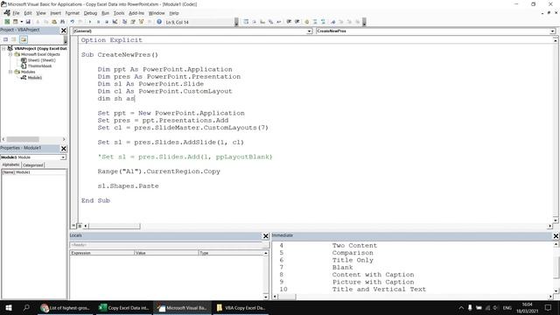Save the project with the Save icon

coord(28,22)
